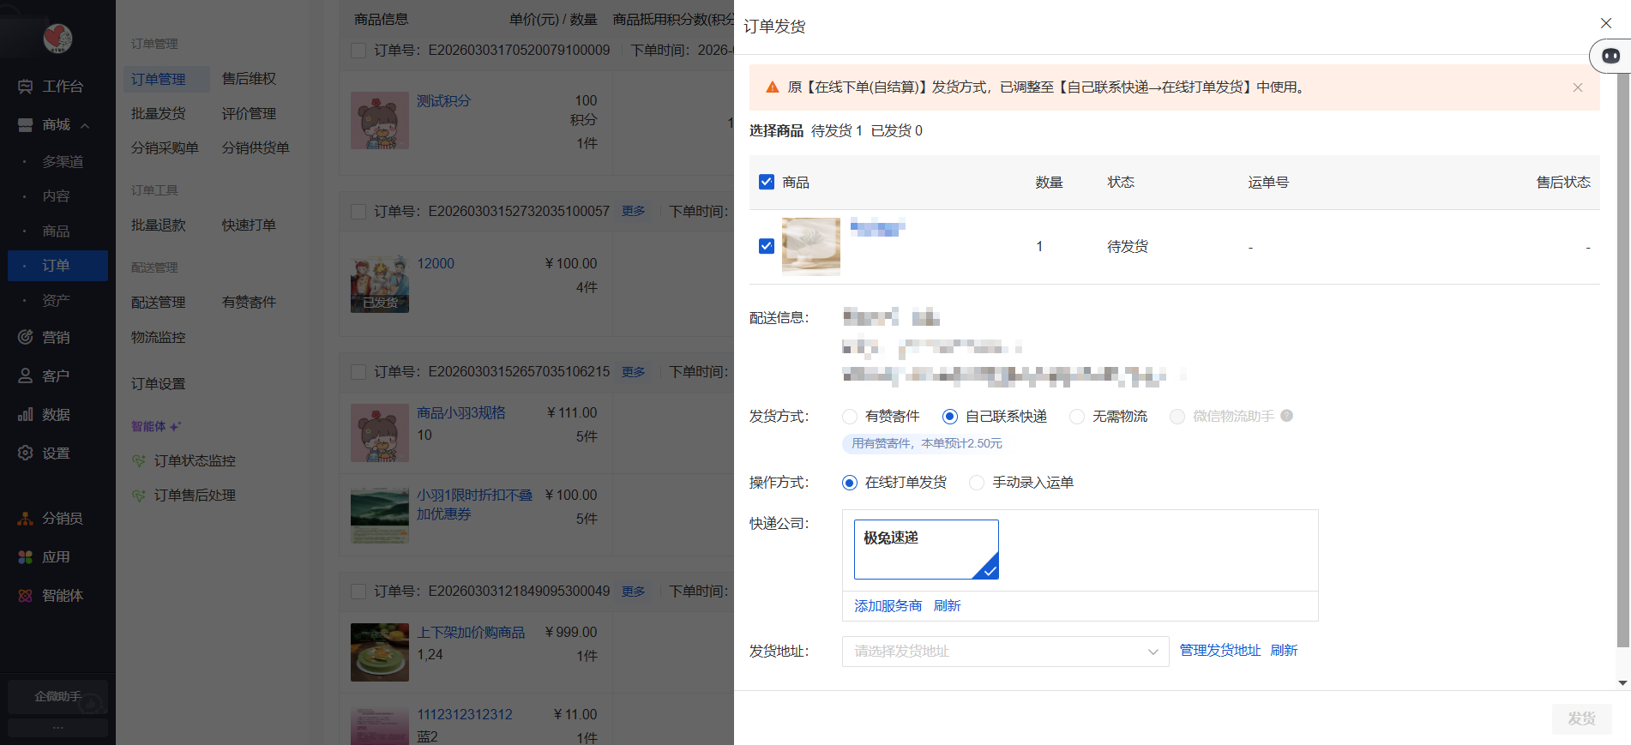Go to 订单 in the sidebar
The width and height of the screenshot is (1631, 745).
click(x=57, y=266)
